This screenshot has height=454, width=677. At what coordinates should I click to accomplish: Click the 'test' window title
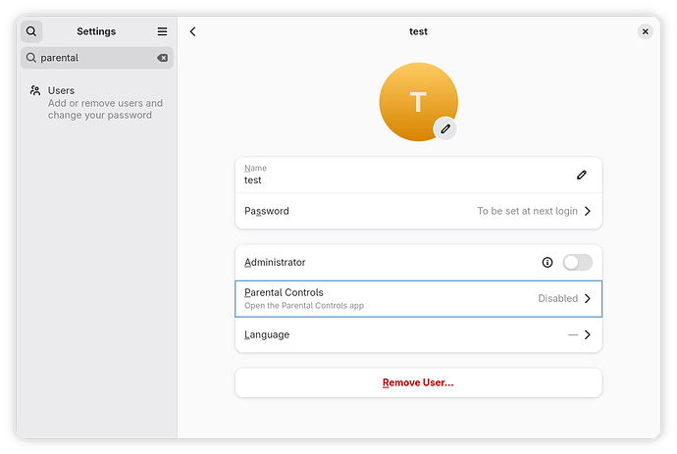tap(418, 31)
